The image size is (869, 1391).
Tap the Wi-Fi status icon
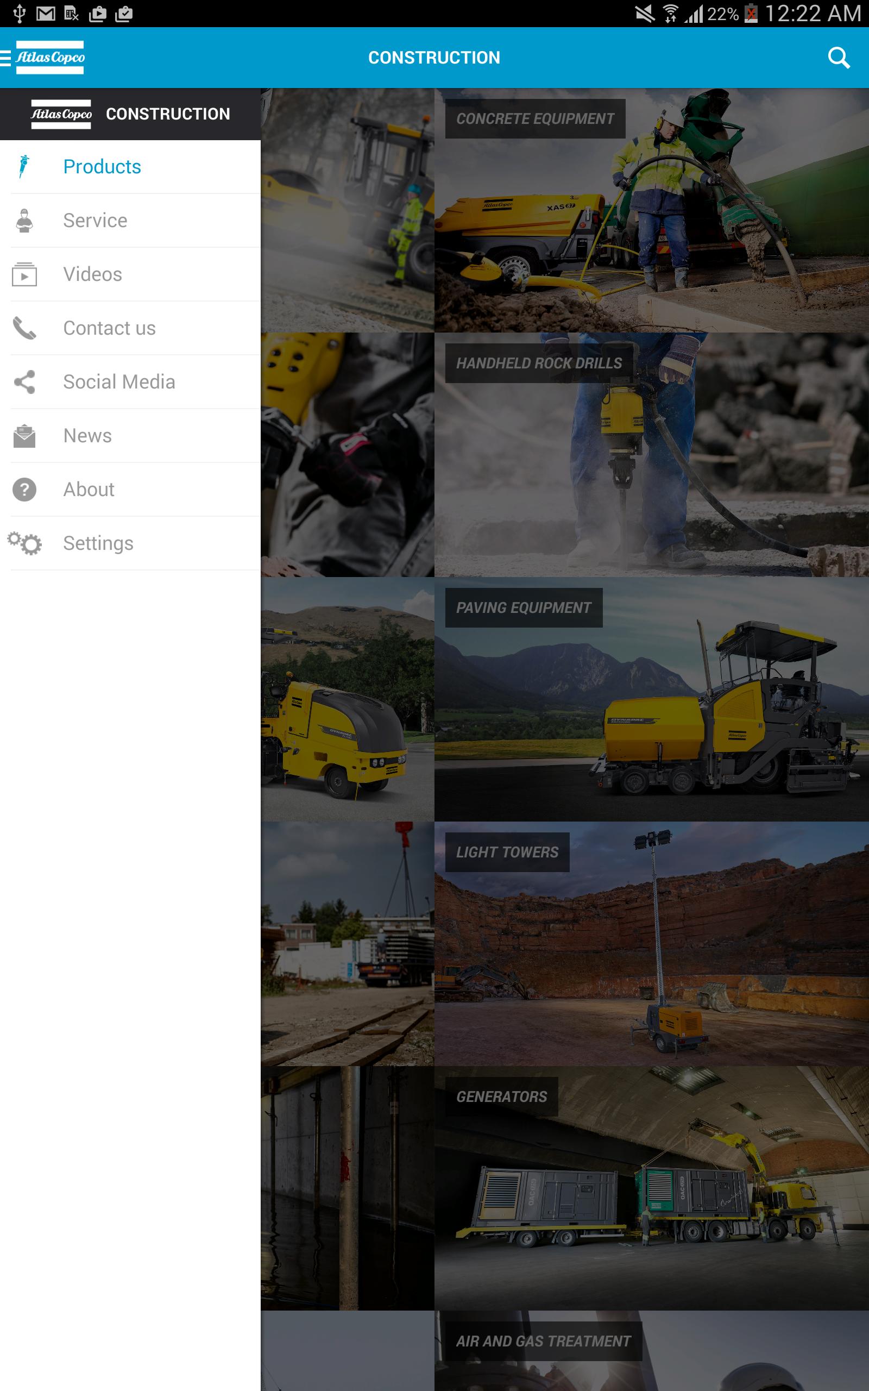(670, 13)
